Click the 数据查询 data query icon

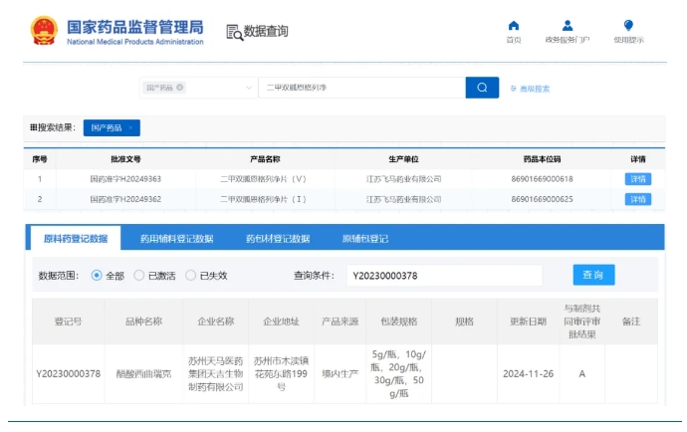pos(235,32)
